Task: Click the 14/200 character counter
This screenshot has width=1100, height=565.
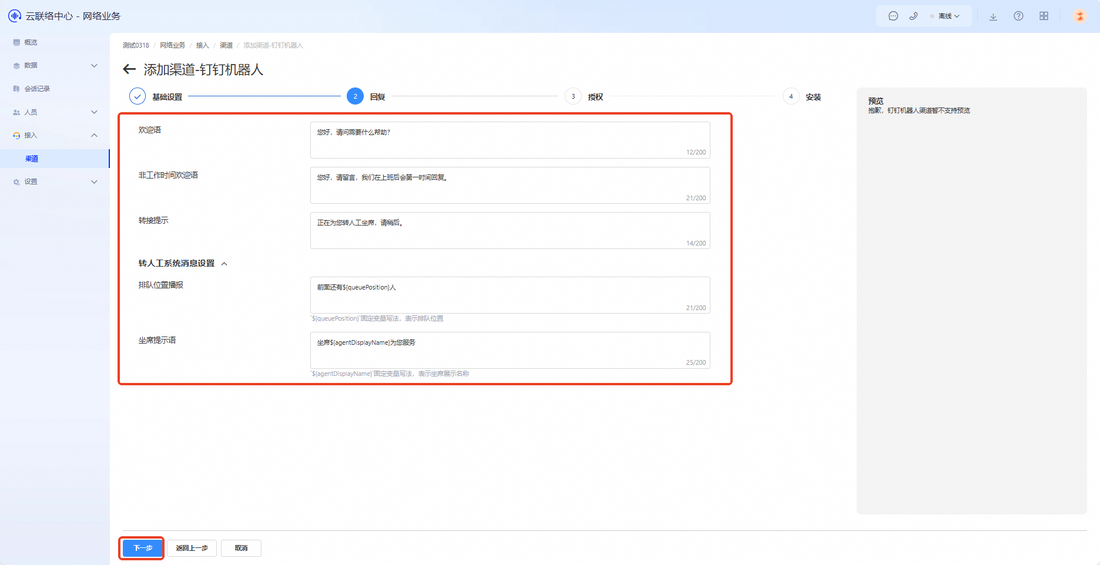Action: [x=696, y=243]
